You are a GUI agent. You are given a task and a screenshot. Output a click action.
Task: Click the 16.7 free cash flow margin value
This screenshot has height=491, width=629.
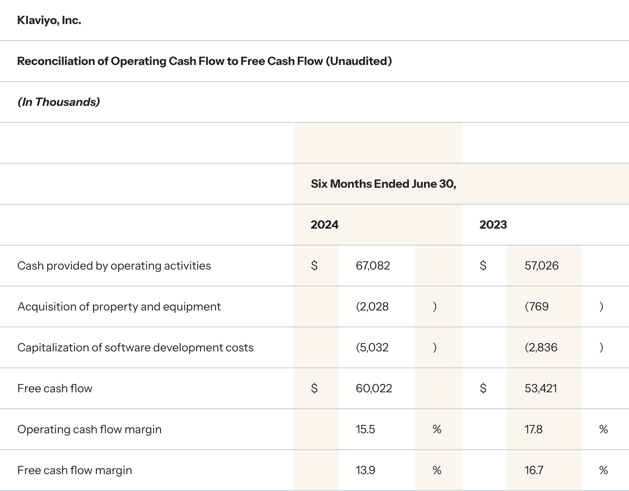tap(534, 470)
